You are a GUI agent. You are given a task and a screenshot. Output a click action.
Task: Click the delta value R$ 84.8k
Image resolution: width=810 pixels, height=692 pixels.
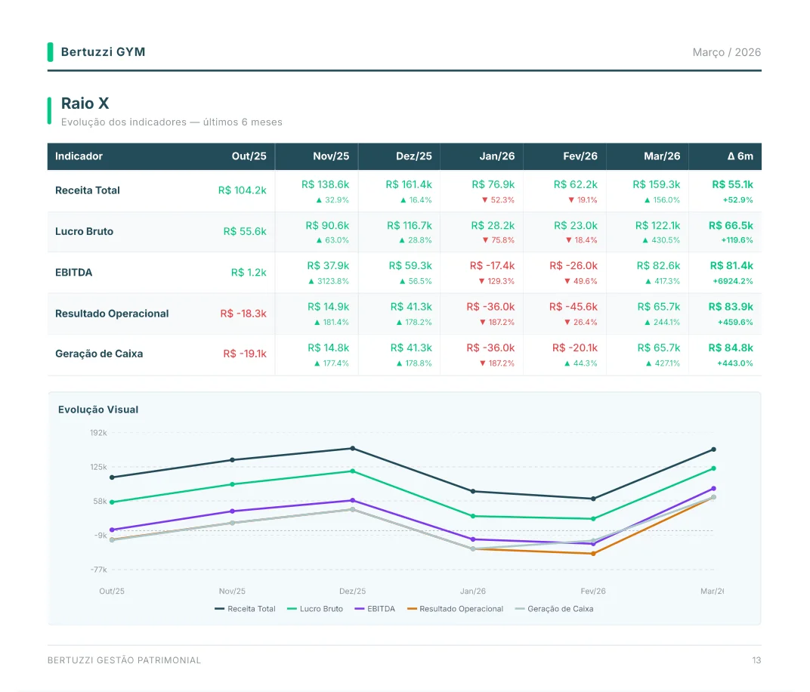731,348
